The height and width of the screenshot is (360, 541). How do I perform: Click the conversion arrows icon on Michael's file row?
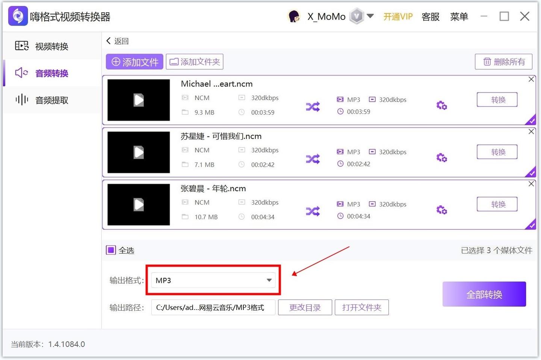point(313,106)
